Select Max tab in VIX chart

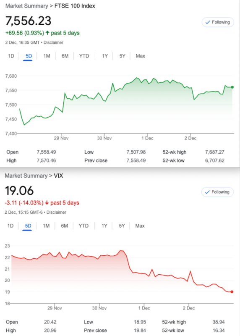pyautogui.click(x=140, y=226)
